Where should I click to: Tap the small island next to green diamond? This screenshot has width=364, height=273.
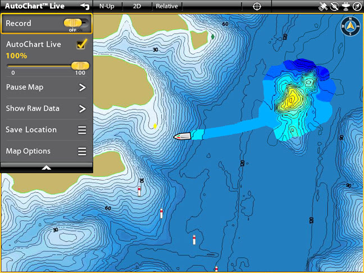(x=199, y=39)
